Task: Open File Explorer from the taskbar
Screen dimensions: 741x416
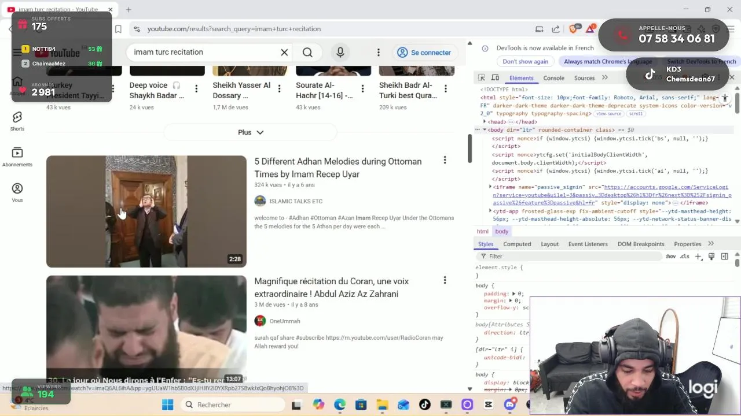Action: pyautogui.click(x=382, y=405)
